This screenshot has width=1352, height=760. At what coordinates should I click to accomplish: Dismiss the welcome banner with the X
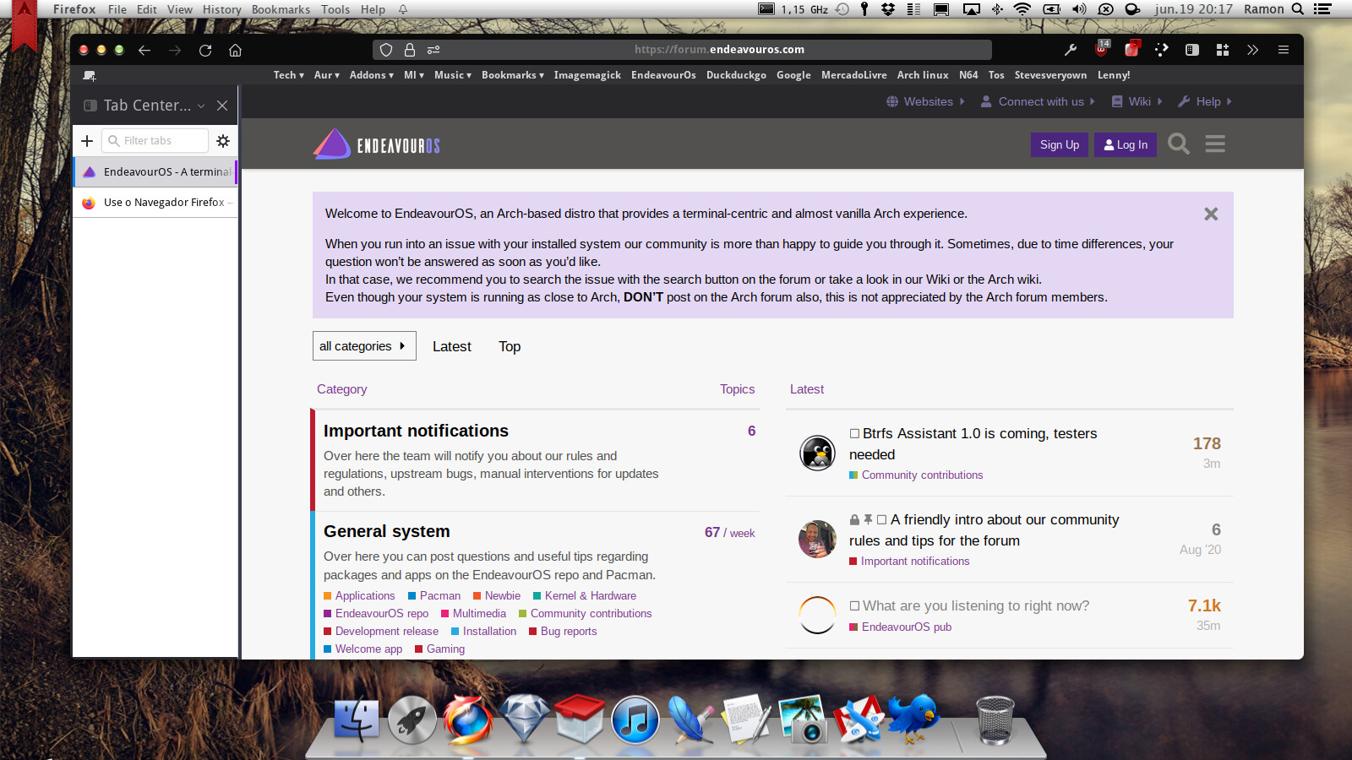point(1211,214)
